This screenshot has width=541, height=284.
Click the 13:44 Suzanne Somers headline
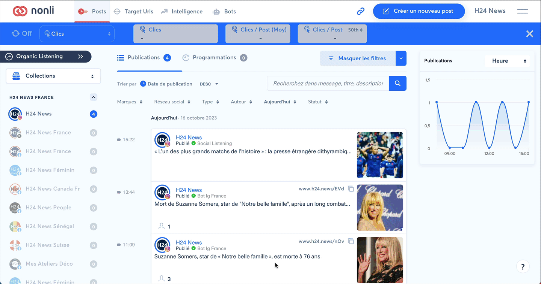(252, 204)
